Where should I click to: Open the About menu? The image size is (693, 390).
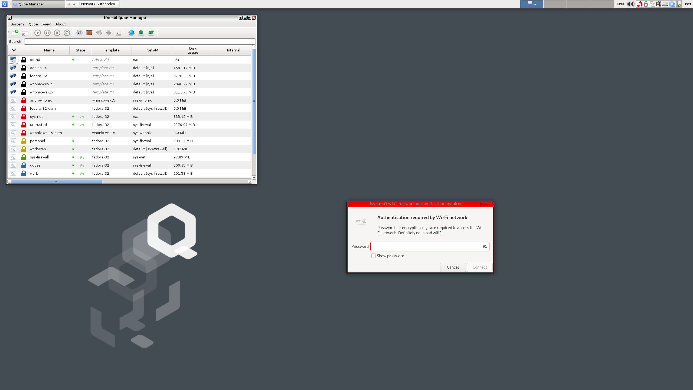pos(60,24)
